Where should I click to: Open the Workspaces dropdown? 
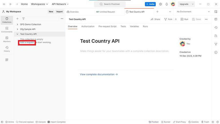click(x=40, y=4)
